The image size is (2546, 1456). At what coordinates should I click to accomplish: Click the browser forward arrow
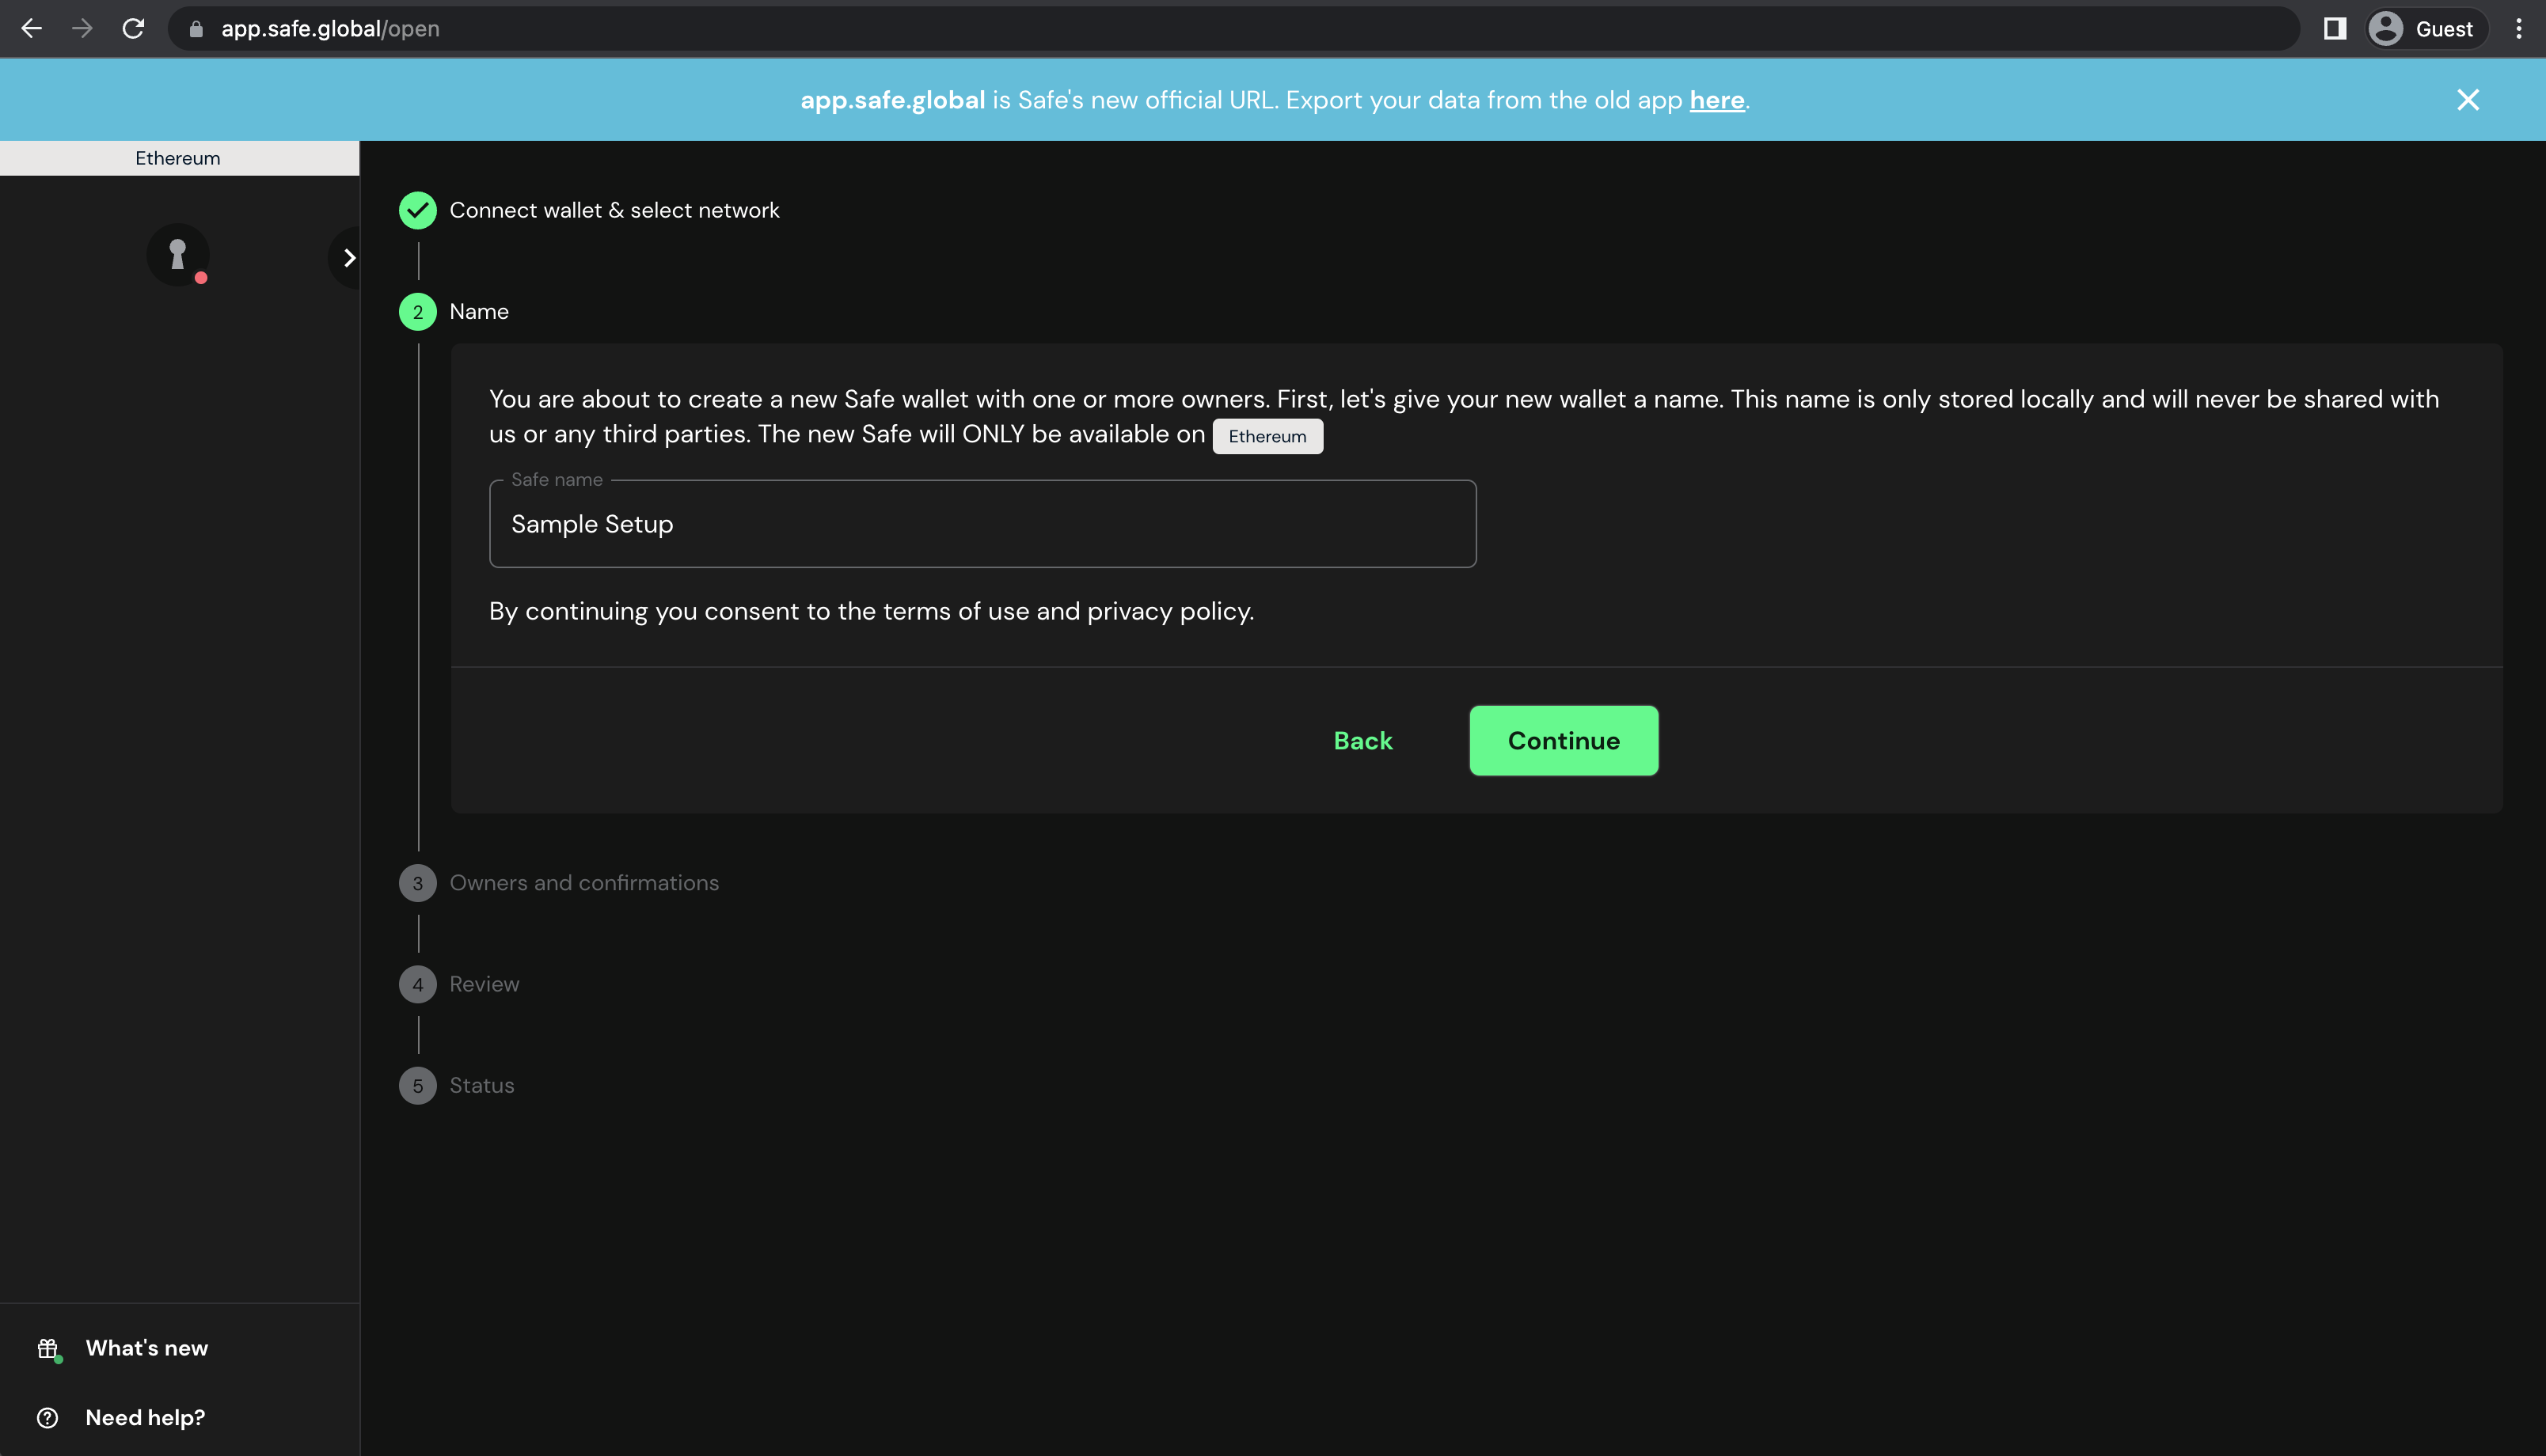coord(82,29)
